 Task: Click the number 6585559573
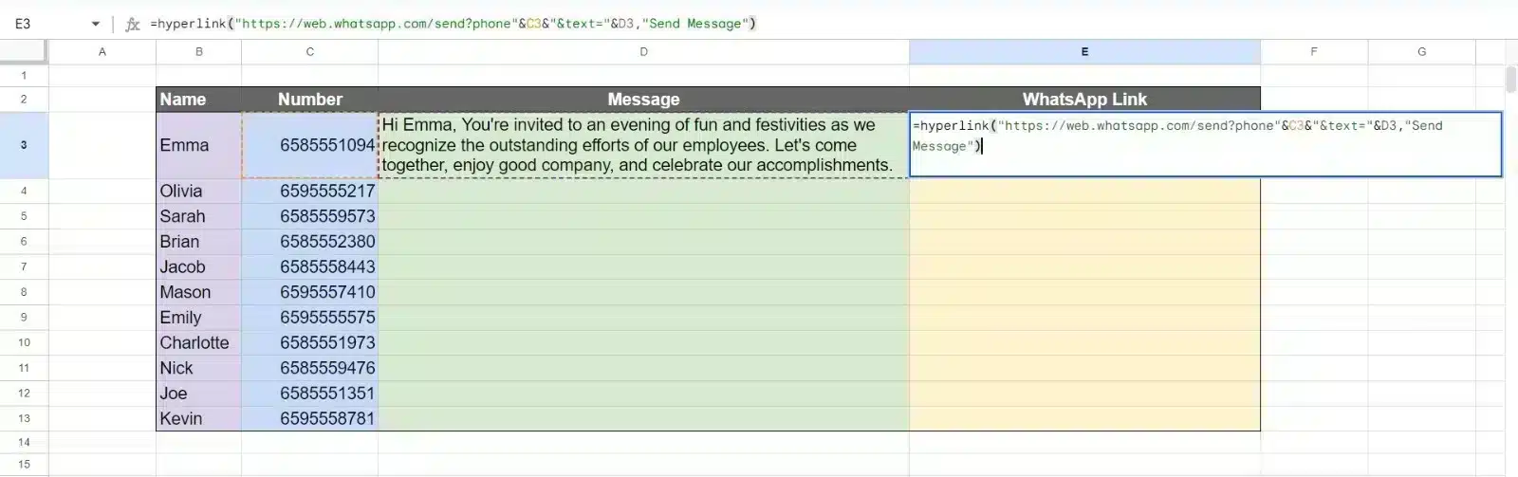pyautogui.click(x=327, y=216)
